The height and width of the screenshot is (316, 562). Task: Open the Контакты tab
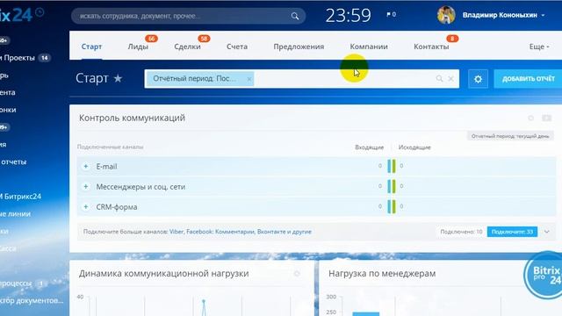click(x=431, y=47)
